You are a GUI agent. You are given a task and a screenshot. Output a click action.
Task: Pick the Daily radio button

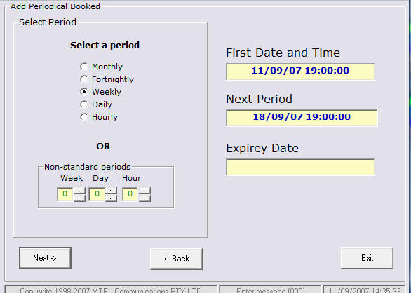tap(84, 104)
